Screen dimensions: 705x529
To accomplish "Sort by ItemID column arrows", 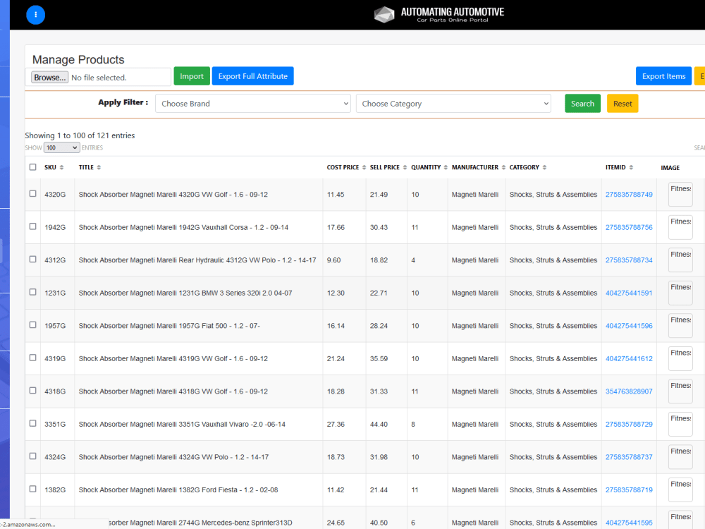I will (x=631, y=167).
